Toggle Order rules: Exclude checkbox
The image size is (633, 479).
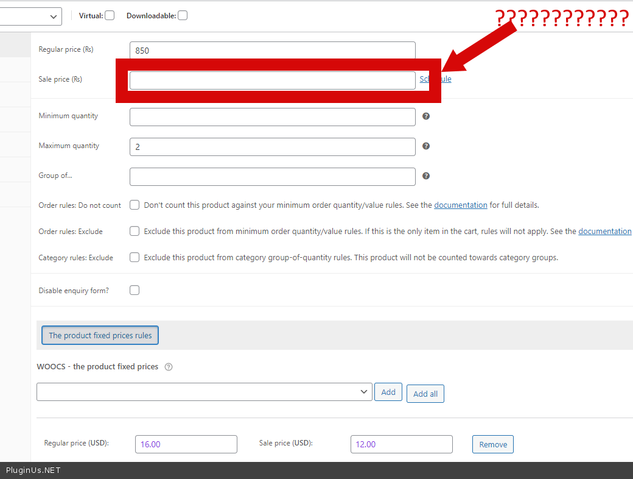click(135, 231)
